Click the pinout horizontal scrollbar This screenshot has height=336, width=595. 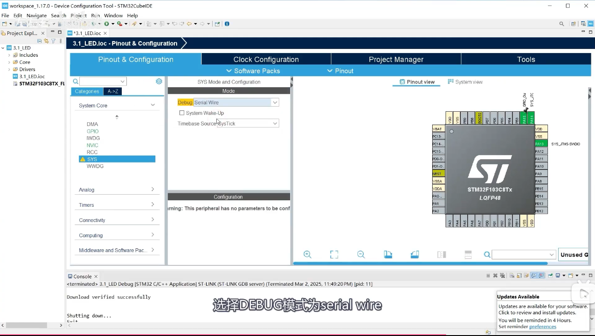pyautogui.click(x=420, y=264)
